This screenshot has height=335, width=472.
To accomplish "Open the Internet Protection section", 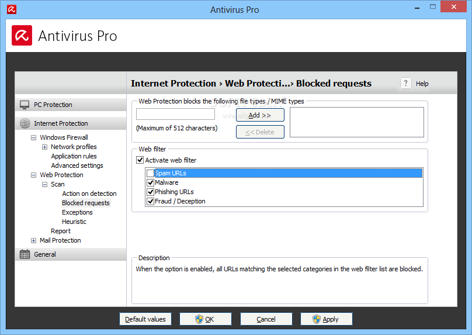I will pyautogui.click(x=71, y=123).
